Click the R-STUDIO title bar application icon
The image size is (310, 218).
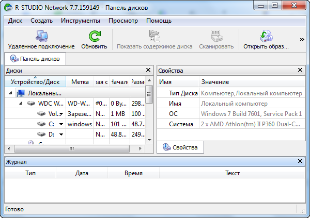[x=8, y=8]
